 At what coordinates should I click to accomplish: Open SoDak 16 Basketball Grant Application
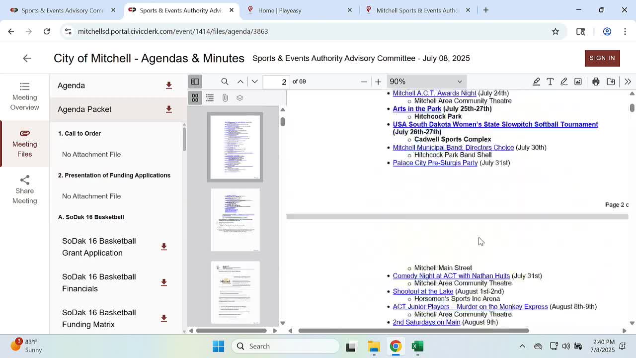click(99, 247)
